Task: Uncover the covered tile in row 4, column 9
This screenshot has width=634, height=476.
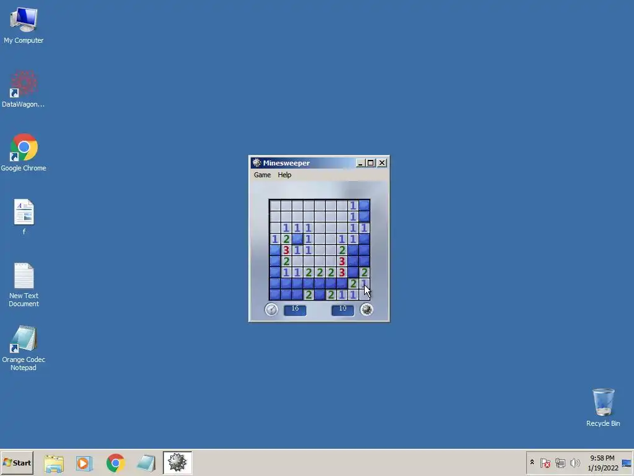Action: click(364, 239)
